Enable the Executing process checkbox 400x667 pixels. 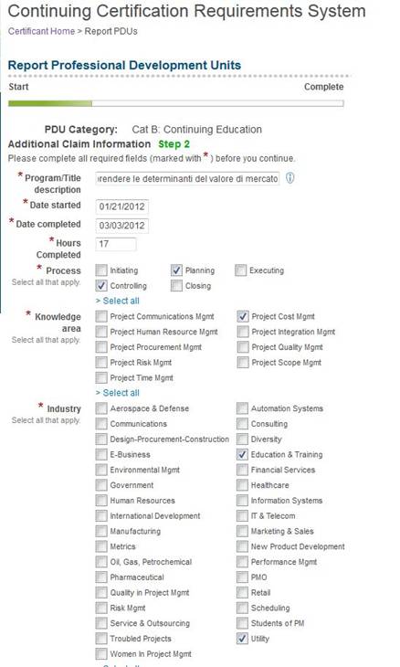click(240, 270)
